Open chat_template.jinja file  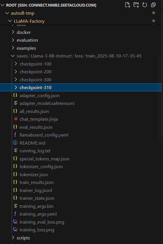click(39, 119)
